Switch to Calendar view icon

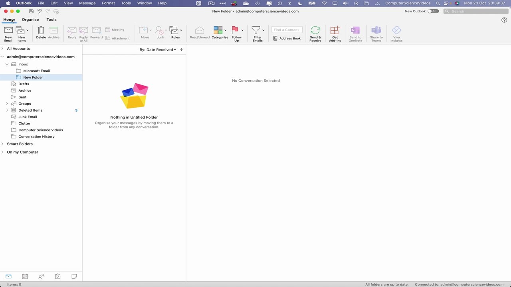click(25, 276)
